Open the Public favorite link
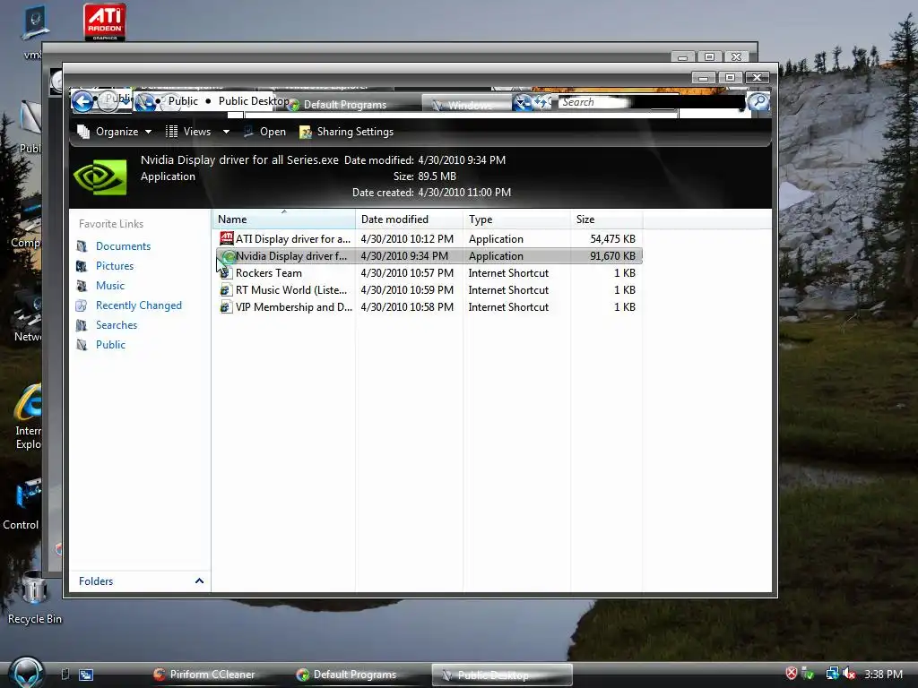 pyautogui.click(x=110, y=345)
